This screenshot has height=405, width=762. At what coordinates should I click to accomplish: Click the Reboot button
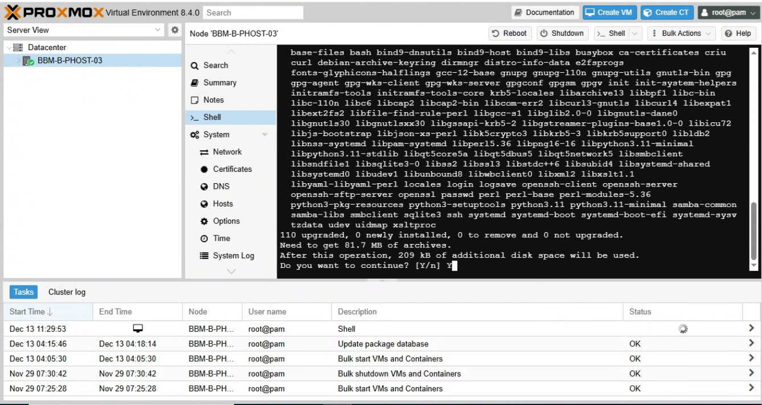tap(510, 33)
